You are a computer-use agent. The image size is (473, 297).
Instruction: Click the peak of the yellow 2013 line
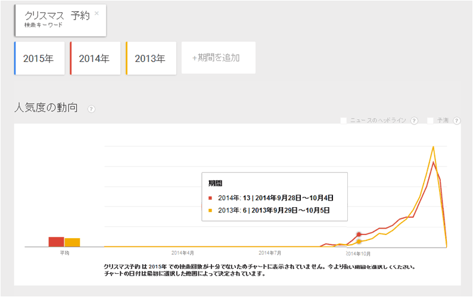[433, 146]
